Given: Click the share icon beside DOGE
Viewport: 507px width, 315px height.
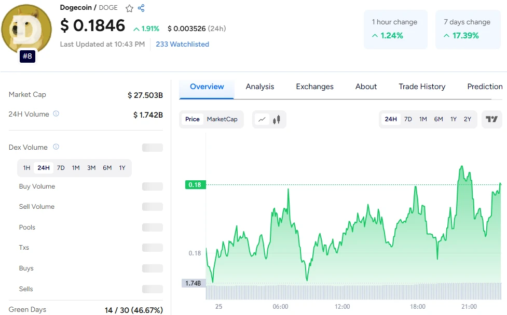Looking at the screenshot, I should point(141,8).
